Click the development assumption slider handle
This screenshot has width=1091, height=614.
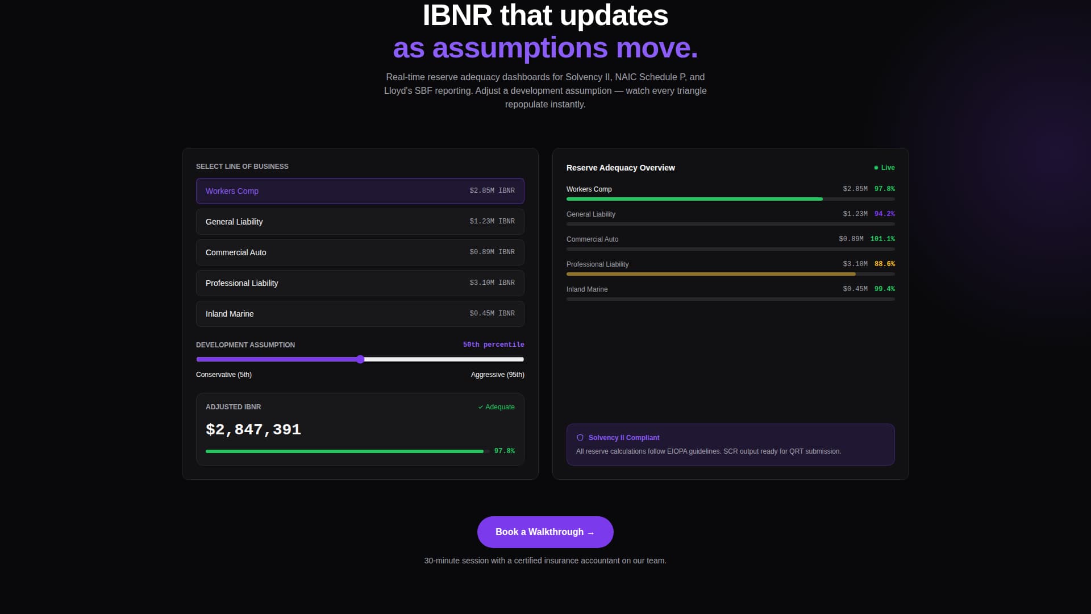(x=360, y=359)
